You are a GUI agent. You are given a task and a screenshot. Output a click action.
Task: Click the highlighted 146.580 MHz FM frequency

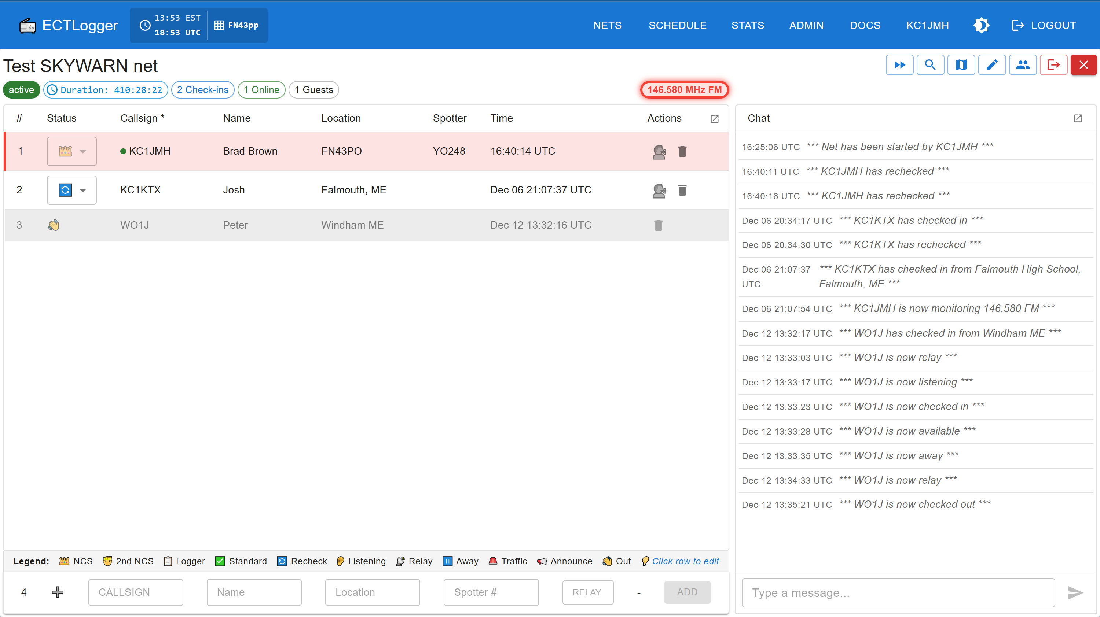click(684, 90)
